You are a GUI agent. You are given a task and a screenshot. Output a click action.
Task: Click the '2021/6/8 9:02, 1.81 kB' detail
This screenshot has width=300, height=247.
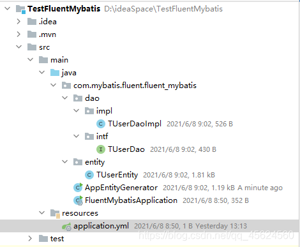pos(179,175)
